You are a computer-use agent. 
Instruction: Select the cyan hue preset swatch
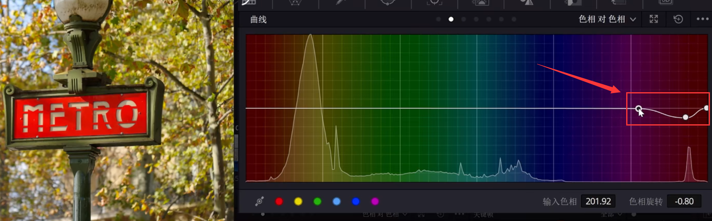(337, 201)
